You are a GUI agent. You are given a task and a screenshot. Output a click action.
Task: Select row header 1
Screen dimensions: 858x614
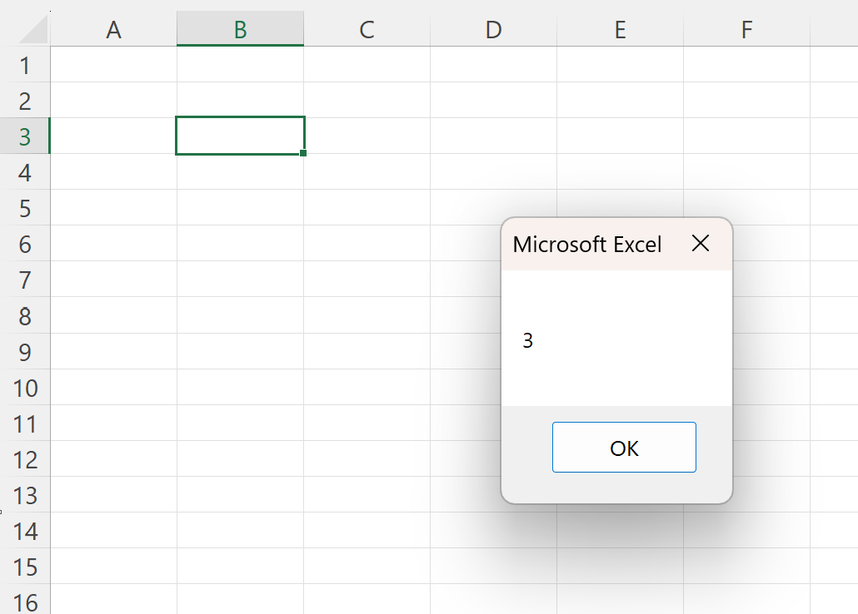[26, 64]
